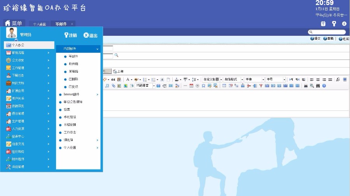This screenshot has width=350, height=196.
Task: Open the 字号 font size dropdown
Action: click(276, 79)
